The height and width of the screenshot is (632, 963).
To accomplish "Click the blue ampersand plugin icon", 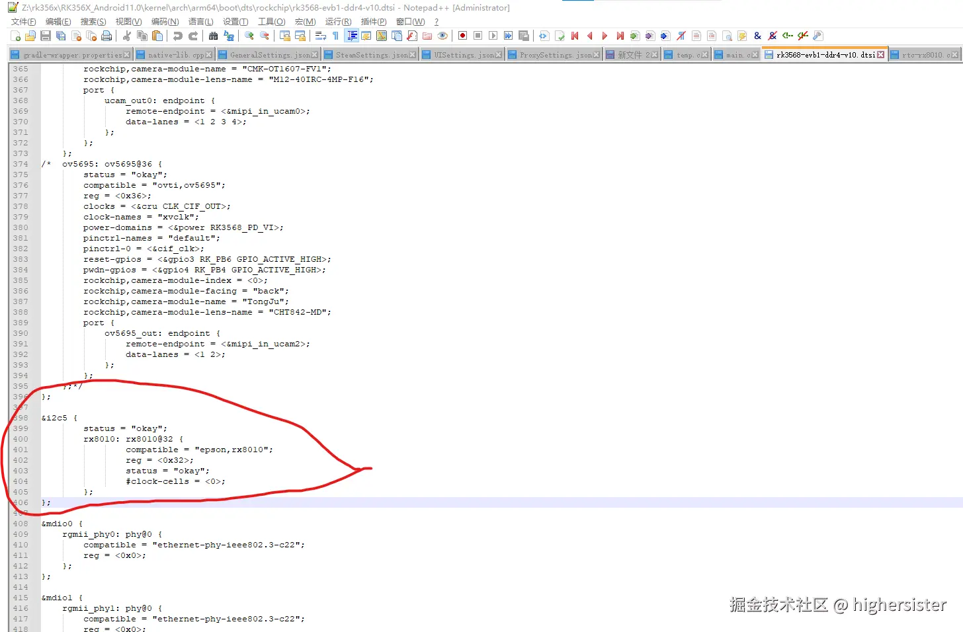I will 757,36.
